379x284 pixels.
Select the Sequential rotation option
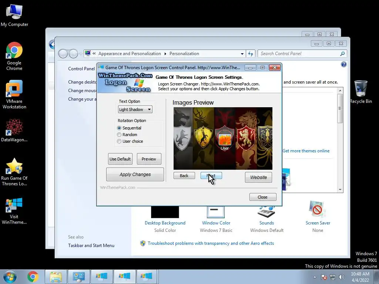129,128
